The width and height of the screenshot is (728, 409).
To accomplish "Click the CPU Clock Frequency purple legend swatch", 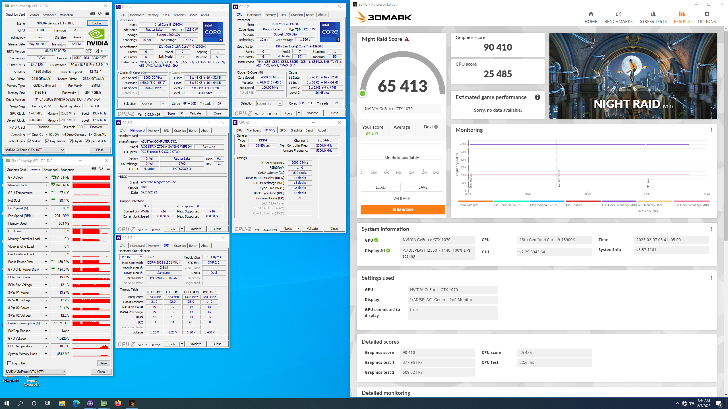I will 619,201.
